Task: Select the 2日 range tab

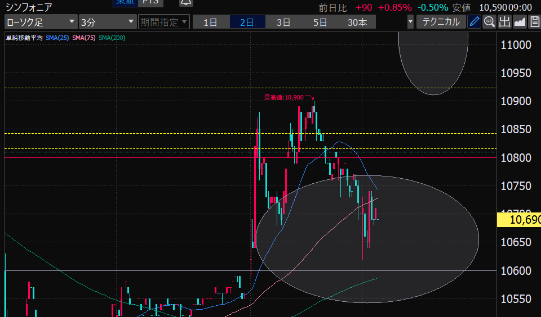Action: pos(247,22)
